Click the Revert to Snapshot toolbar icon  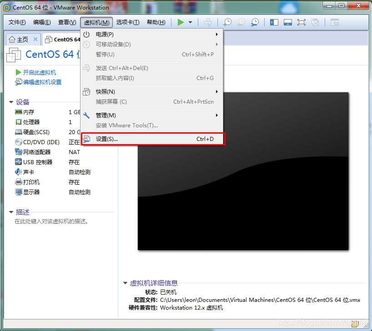tap(241, 22)
